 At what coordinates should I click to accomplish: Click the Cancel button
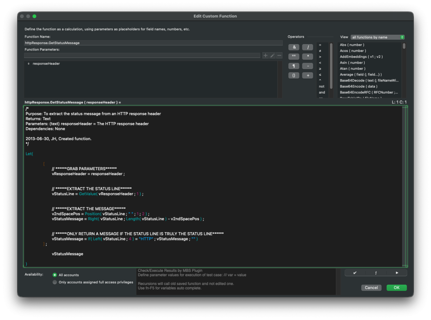[x=371, y=288]
